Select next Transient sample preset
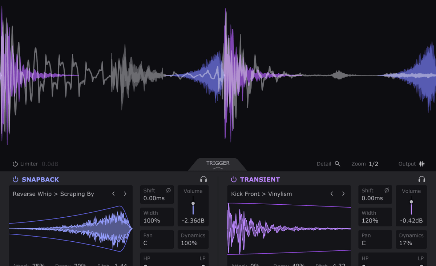Image resolution: width=436 pixels, height=266 pixels. click(343, 194)
